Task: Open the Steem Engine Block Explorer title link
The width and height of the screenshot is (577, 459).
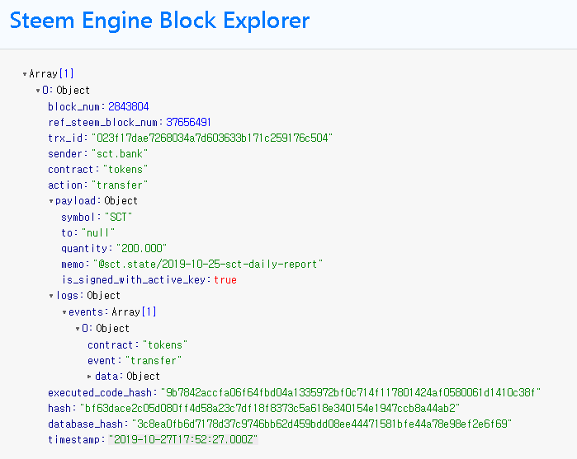Action: (x=160, y=20)
